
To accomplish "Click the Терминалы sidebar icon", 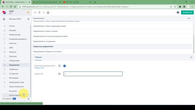I will (x=5, y=69).
